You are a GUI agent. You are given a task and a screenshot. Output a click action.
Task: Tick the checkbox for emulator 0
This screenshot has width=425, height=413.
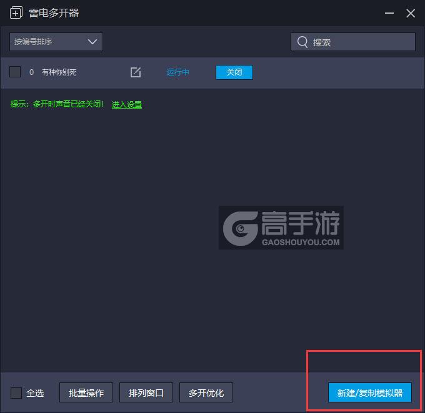15,72
